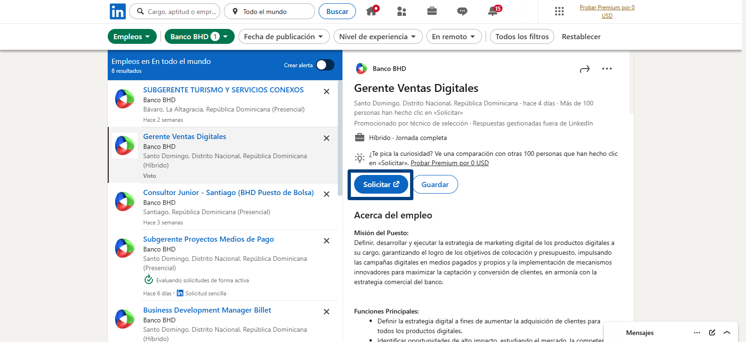Screen dimensions: 746x342
Task: Click the 'Misión del Puesto:' heading
Action: (381, 233)
